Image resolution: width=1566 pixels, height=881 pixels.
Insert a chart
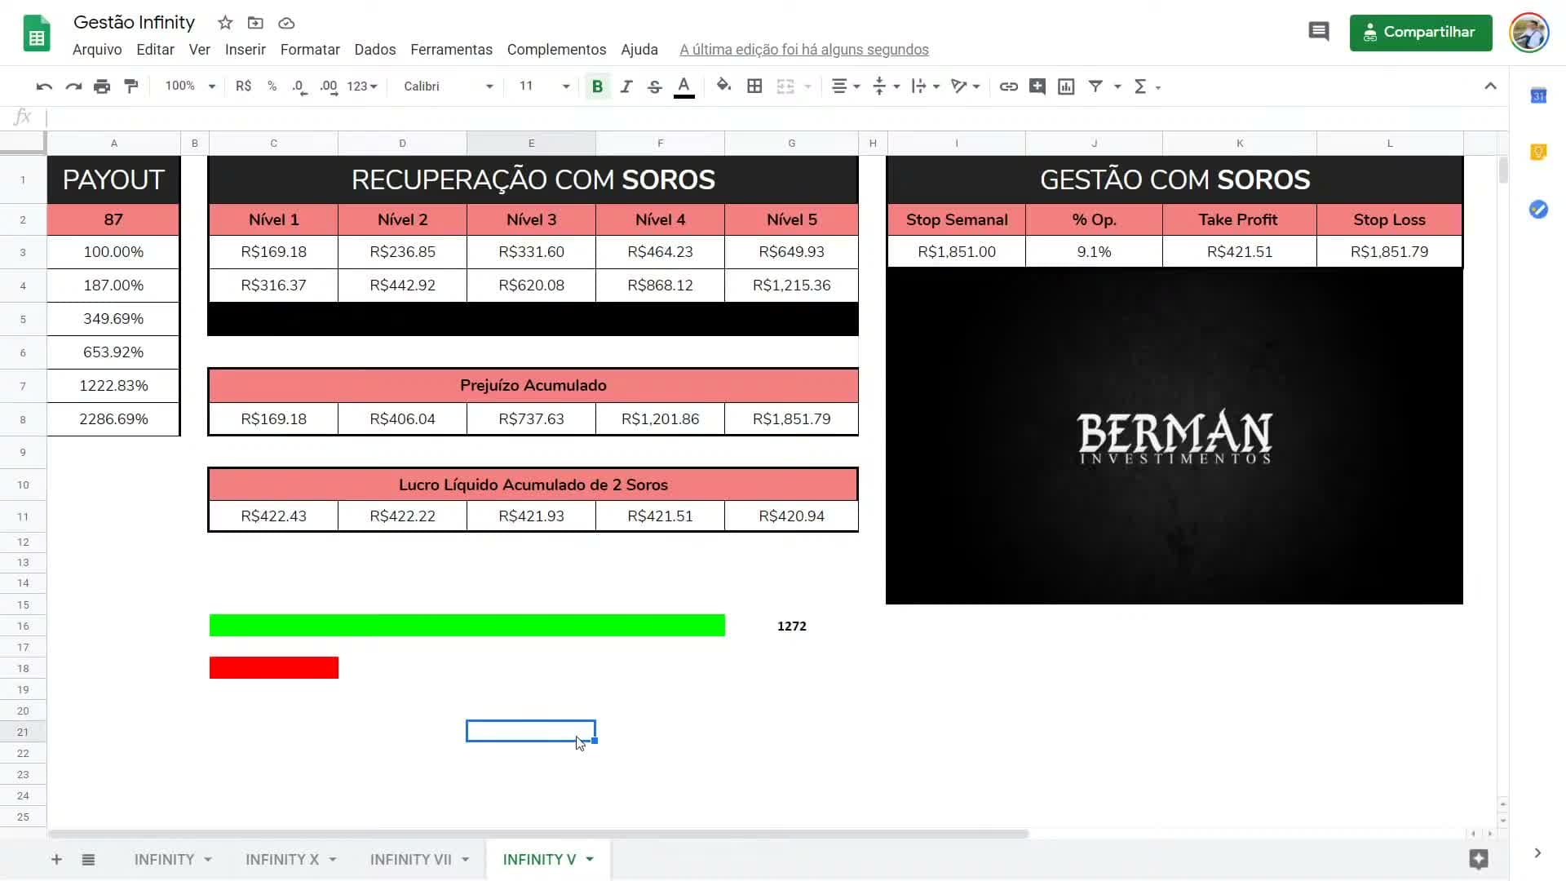[x=1066, y=86]
